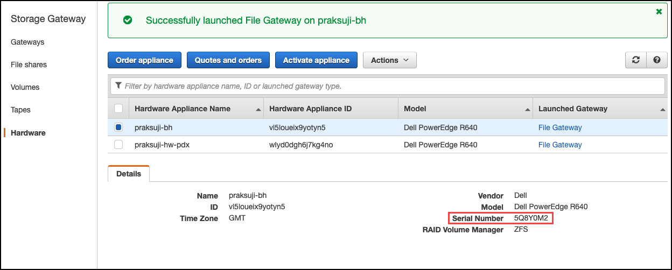Uncheck the praksuji-bh row checkbox
The height and width of the screenshot is (270, 672).
(118, 127)
